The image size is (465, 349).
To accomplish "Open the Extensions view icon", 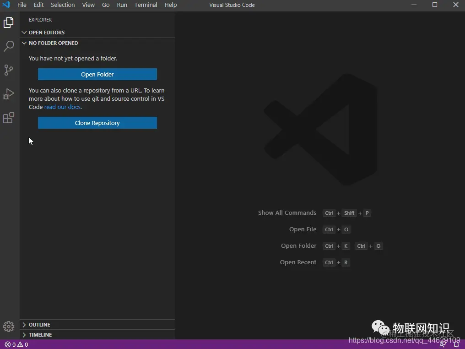I will (x=9, y=118).
